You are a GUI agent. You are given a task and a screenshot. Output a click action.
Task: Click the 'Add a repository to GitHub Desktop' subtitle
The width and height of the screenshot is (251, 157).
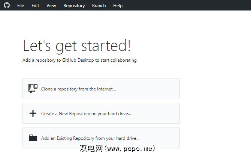tap(79, 60)
